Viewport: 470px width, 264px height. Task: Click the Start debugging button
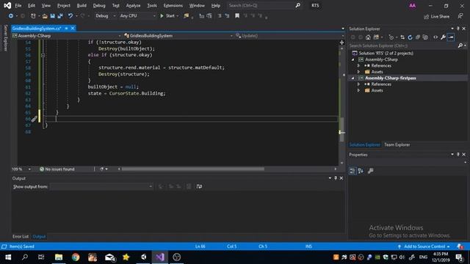coord(169,16)
